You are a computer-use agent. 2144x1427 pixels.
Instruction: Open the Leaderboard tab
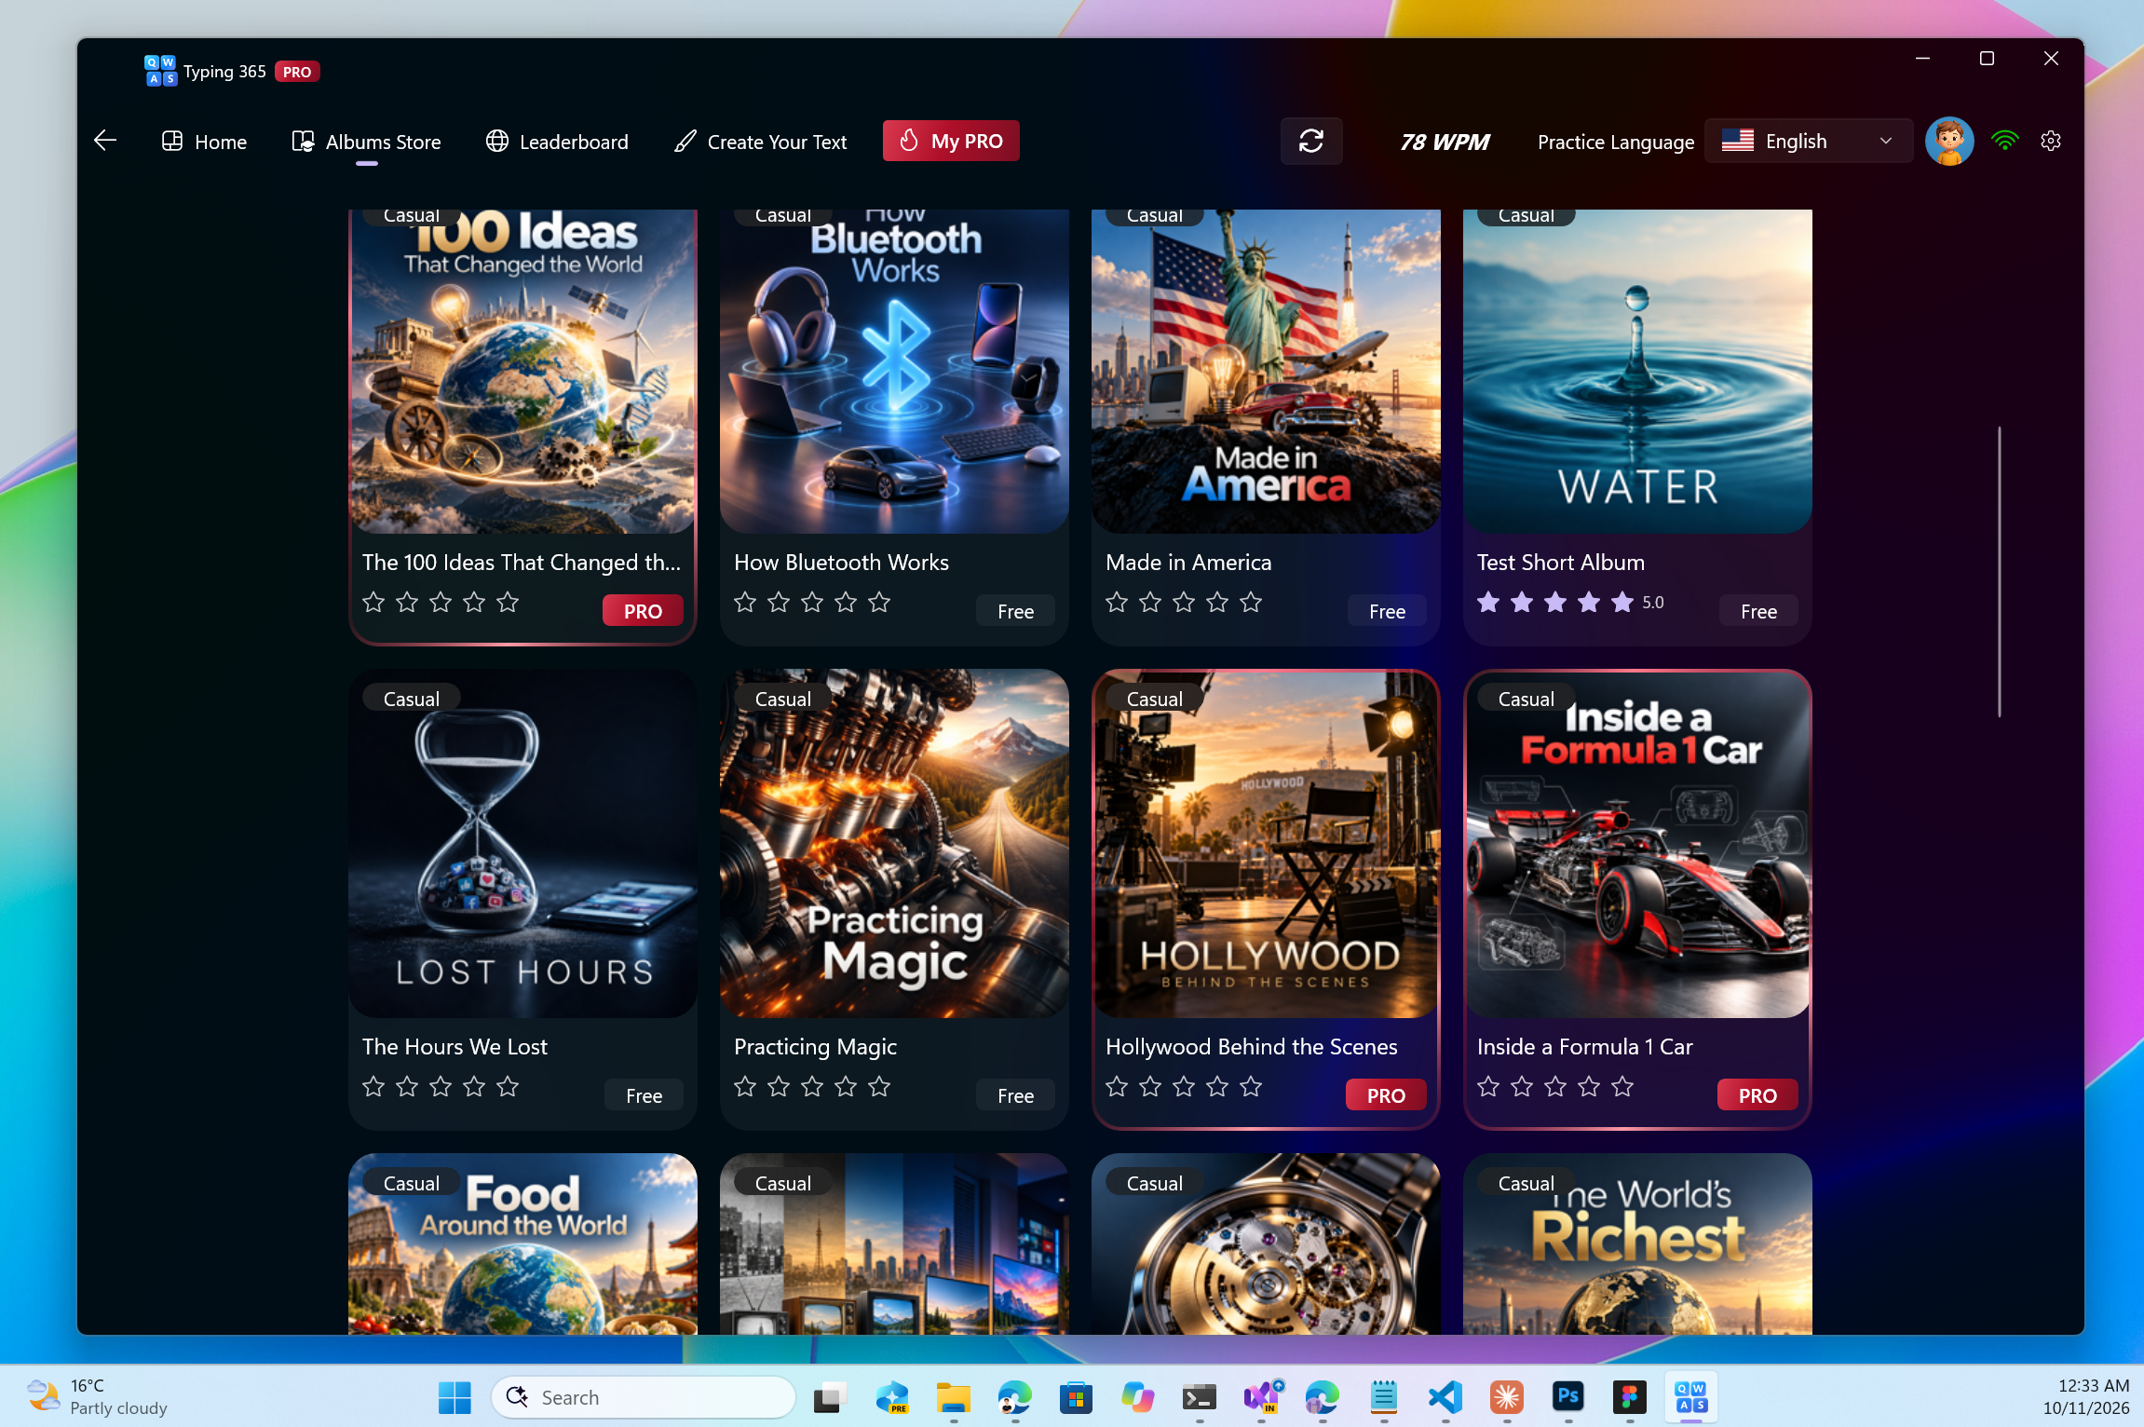click(x=557, y=142)
